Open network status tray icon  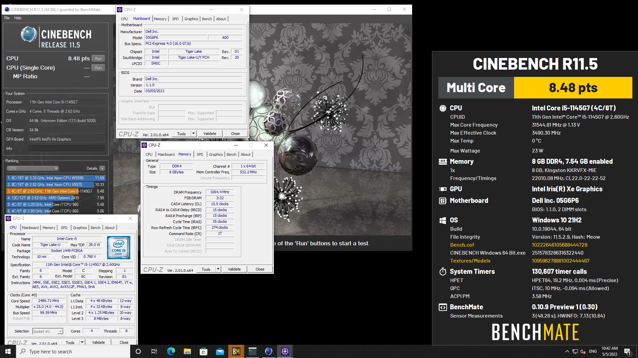pyautogui.click(x=575, y=351)
